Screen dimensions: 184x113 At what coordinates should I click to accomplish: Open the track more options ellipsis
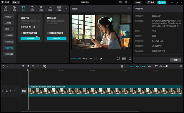point(18,91)
